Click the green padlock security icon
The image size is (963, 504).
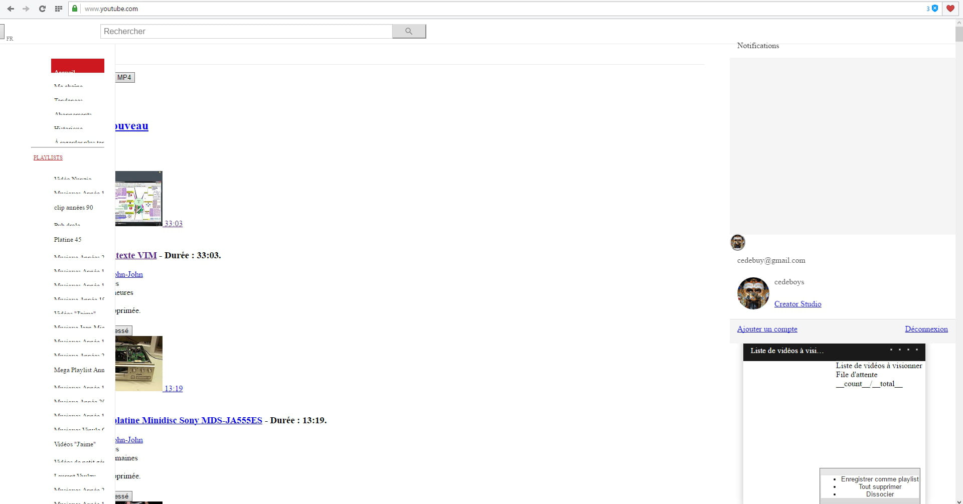pyautogui.click(x=75, y=9)
